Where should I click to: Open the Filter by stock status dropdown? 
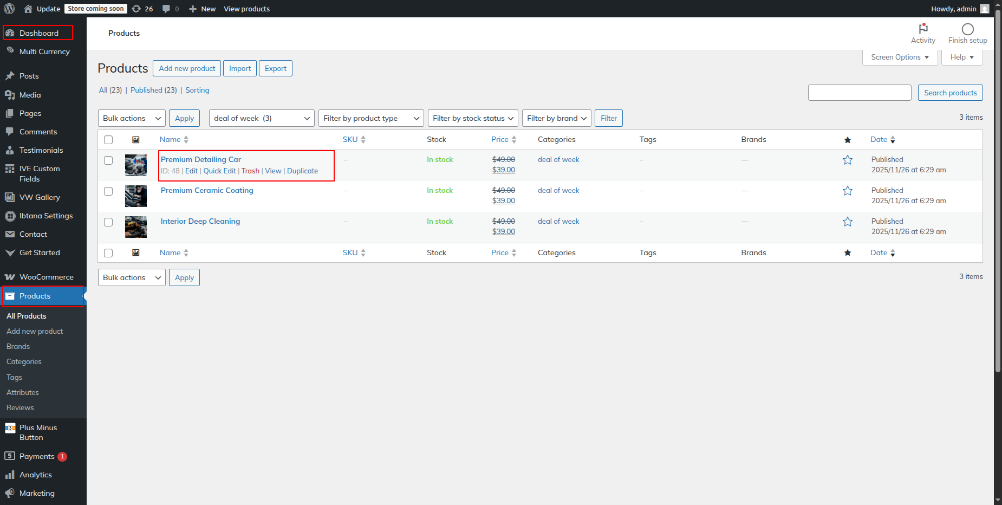472,118
